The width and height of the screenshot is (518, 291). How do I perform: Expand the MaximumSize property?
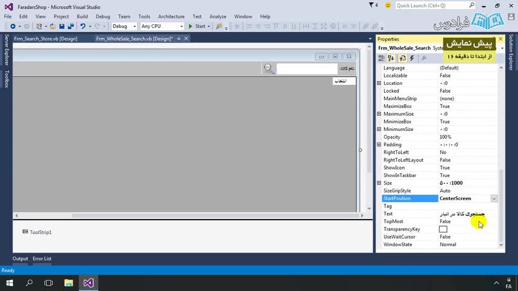(379, 114)
